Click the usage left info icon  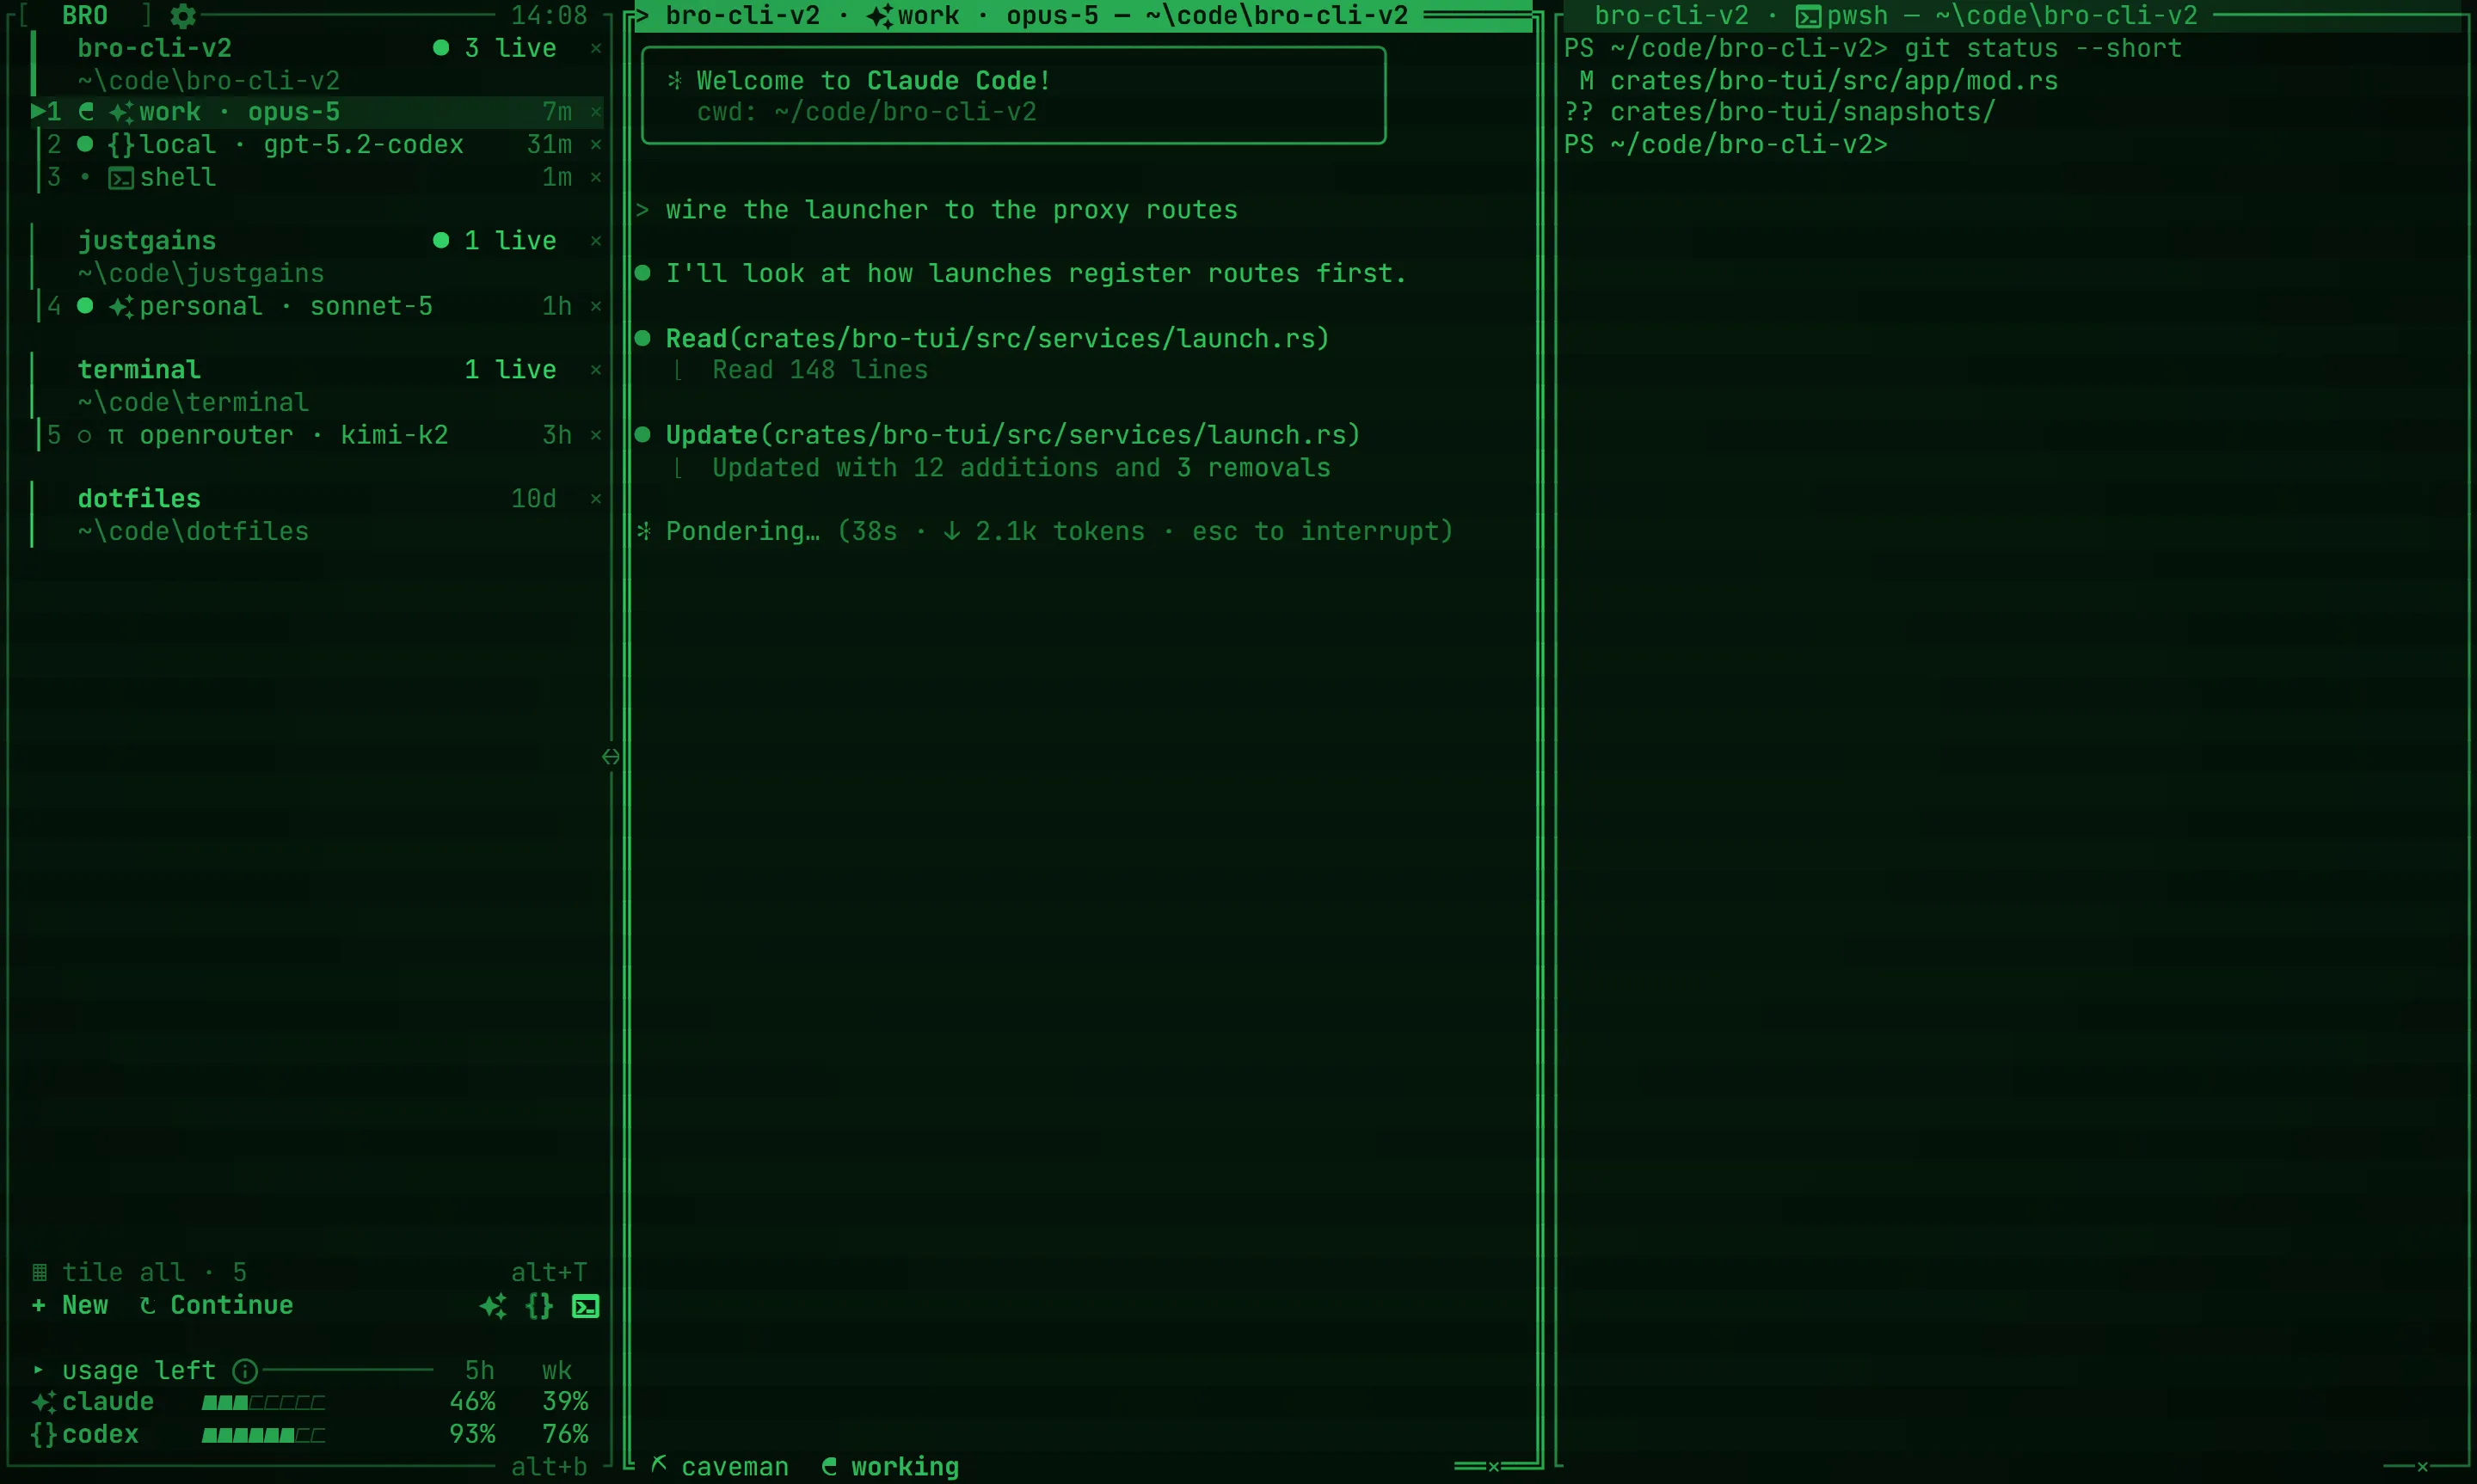[245, 1371]
